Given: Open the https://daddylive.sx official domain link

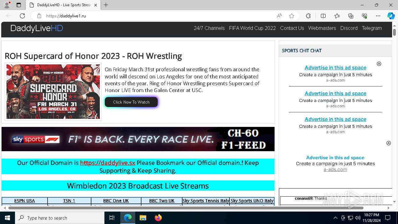Looking at the screenshot, I should (x=108, y=163).
